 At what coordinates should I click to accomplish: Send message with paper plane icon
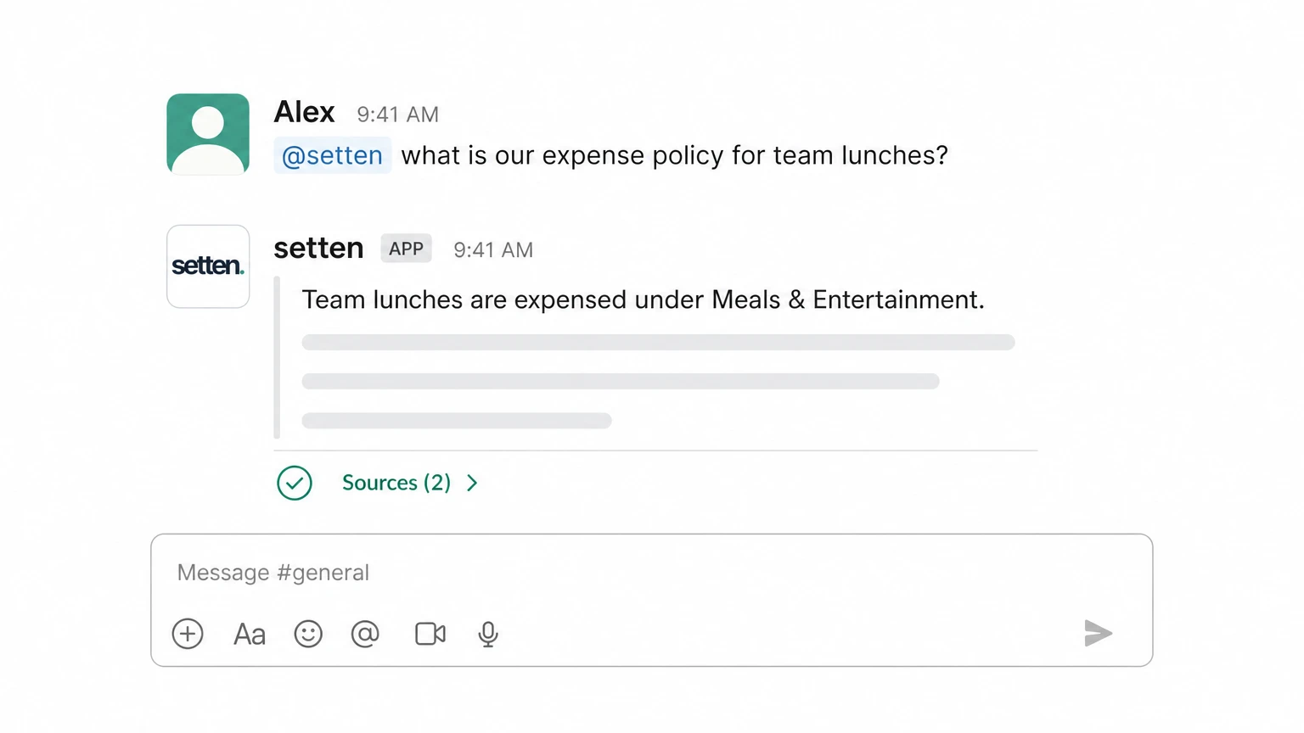(x=1098, y=633)
